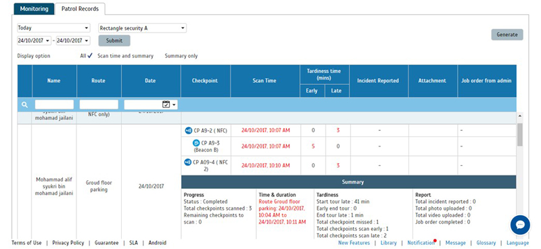Image resolution: width=541 pixels, height=249 pixels.
Task: Click the NFC icon beside CP A9-2
Action: coord(188,130)
